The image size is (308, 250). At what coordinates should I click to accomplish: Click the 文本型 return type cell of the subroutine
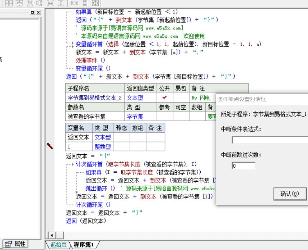point(141,97)
